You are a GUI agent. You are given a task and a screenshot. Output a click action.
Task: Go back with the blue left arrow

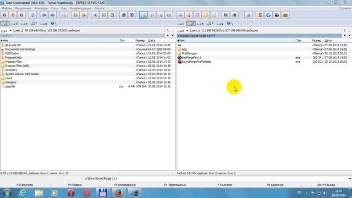[44, 15]
